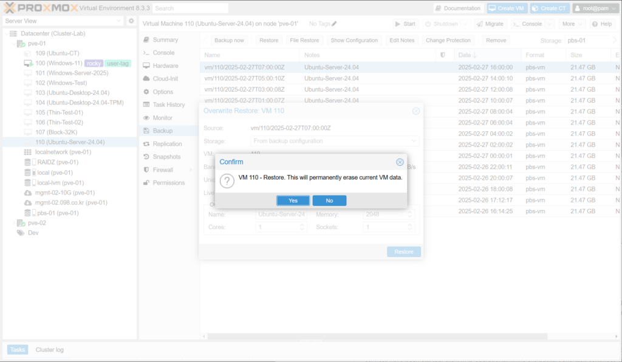Click the localnetwork grid icon
The image size is (622, 362).
tap(28, 152)
